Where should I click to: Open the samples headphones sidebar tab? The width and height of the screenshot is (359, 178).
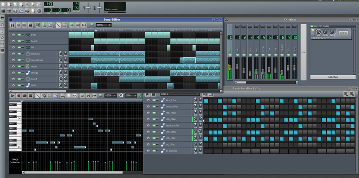[x=3, y=25]
